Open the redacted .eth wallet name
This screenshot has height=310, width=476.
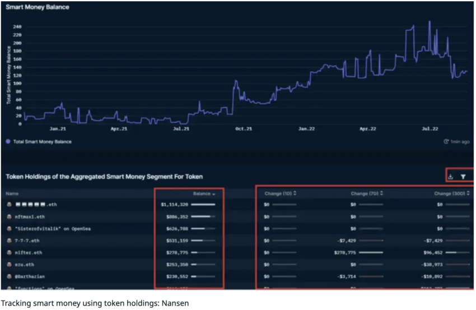click(36, 205)
